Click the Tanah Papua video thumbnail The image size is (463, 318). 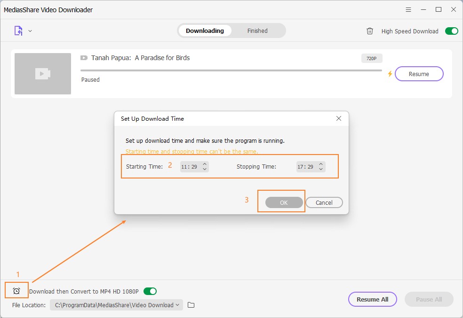[43, 74]
